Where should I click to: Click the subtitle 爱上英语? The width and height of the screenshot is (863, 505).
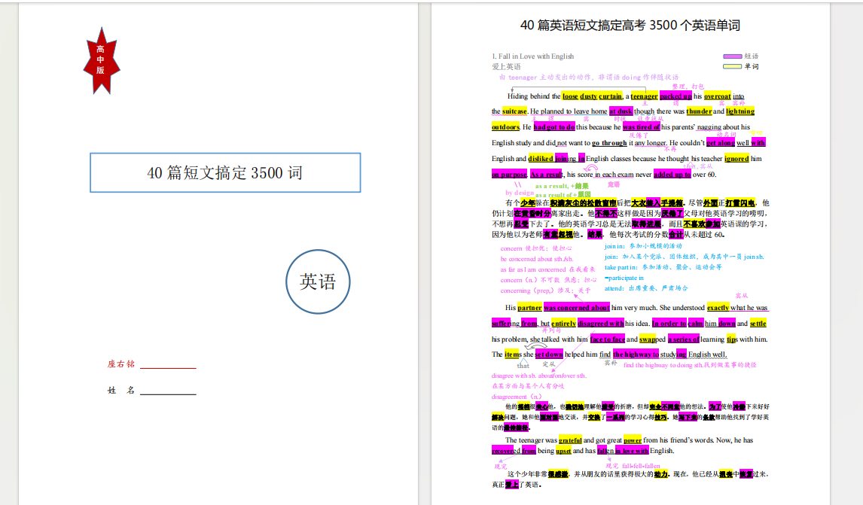click(x=506, y=66)
